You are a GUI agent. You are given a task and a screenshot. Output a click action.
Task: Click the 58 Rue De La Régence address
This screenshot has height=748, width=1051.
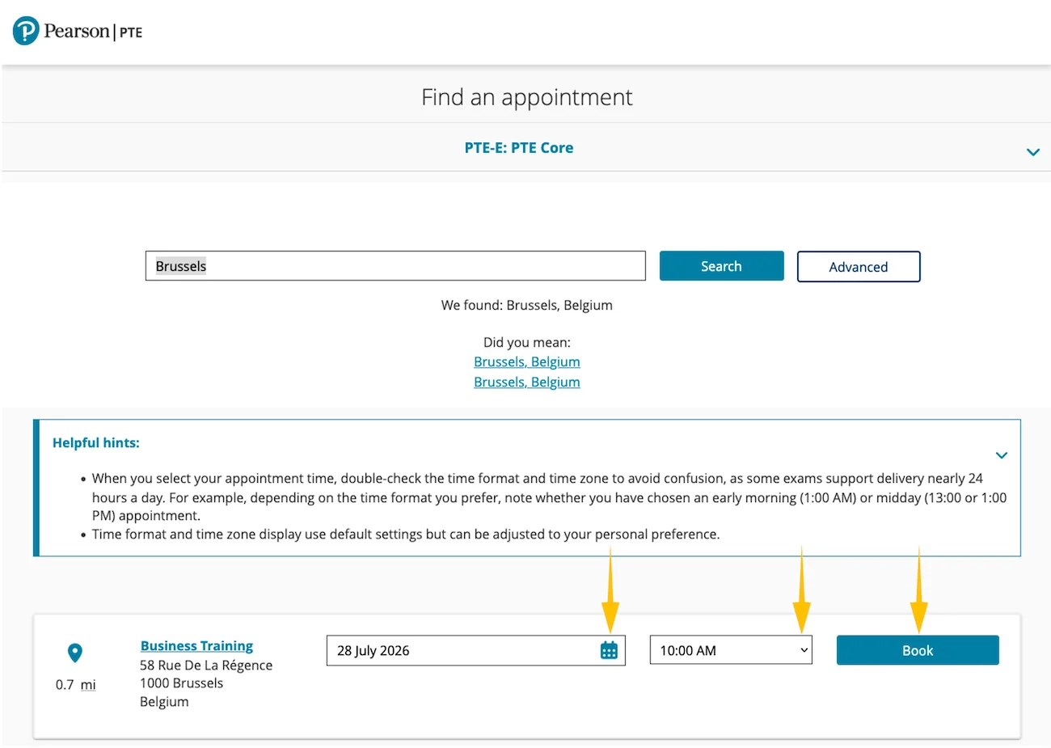[206, 665]
